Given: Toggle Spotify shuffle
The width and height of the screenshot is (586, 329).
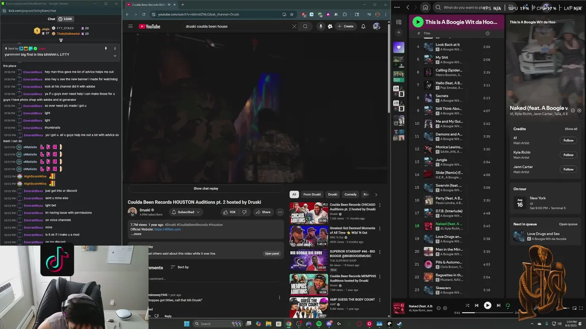Looking at the screenshot, I should [x=467, y=305].
